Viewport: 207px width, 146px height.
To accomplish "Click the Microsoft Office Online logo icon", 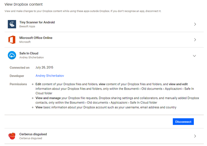I will (x=12, y=40).
